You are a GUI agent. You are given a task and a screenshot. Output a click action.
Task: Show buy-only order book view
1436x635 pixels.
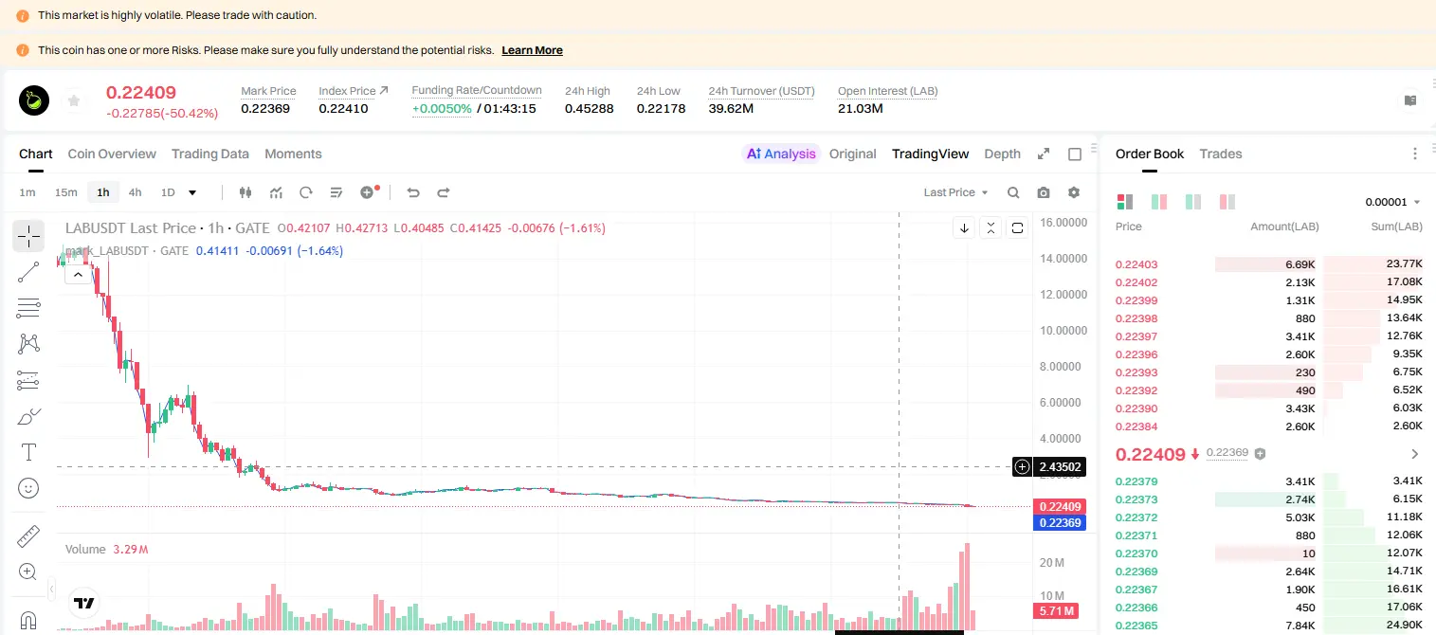pyautogui.click(x=1192, y=202)
